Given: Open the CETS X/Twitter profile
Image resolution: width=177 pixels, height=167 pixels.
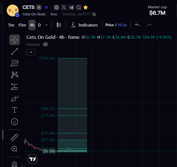Looking at the screenshot, I should click(x=64, y=7).
